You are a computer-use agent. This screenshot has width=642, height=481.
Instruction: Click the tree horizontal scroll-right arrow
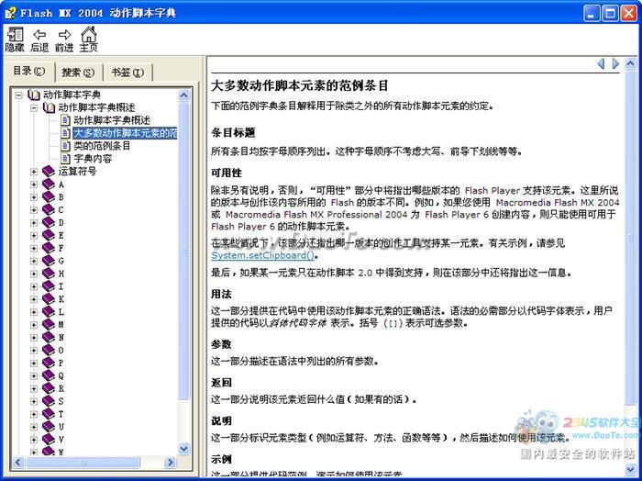pyautogui.click(x=171, y=463)
